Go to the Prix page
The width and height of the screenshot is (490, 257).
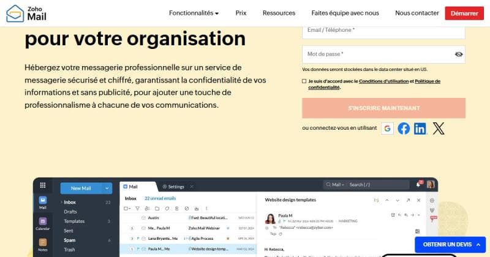tap(241, 13)
